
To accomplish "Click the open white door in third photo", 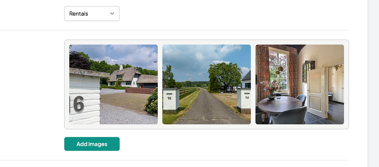I will [317, 92].
